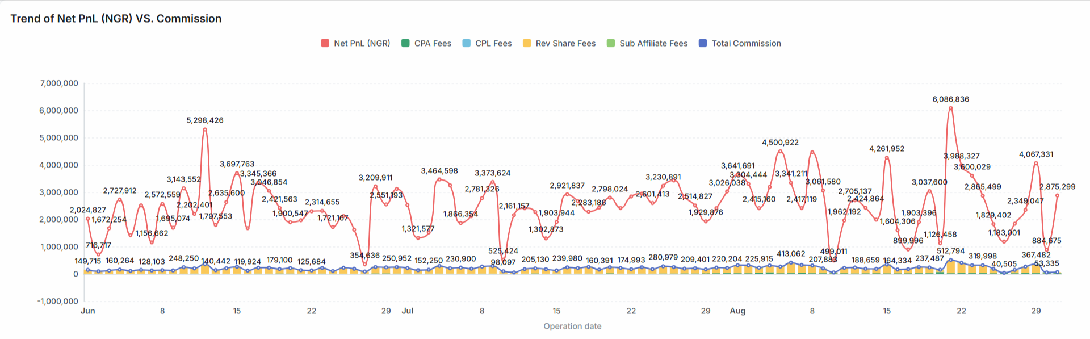Toggle CPL Fees legend entry
The image size is (1090, 339).
click(487, 43)
